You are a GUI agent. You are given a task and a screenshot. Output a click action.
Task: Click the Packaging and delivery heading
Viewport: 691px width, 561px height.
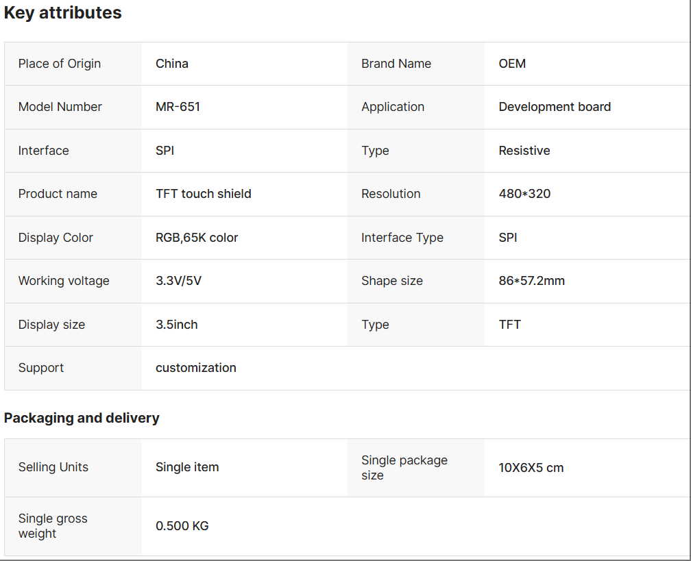(x=82, y=418)
